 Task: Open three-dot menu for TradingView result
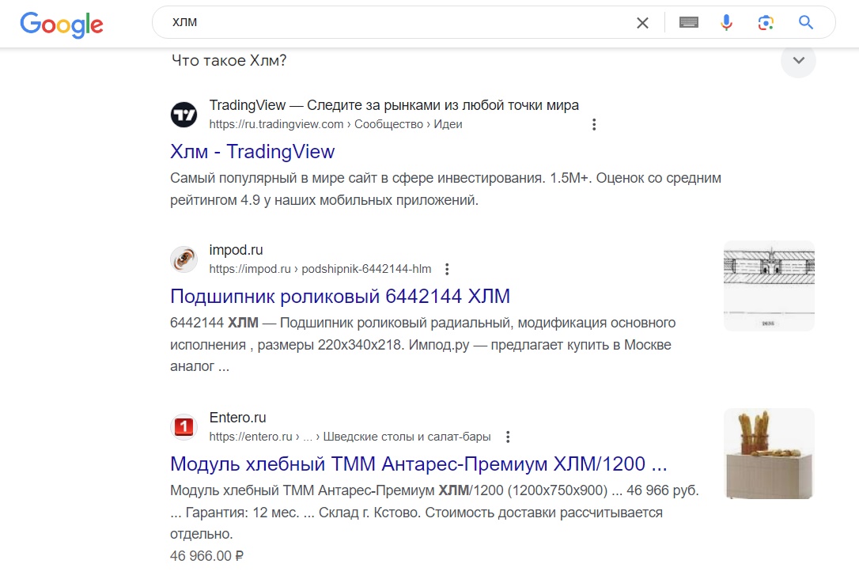[x=594, y=124]
